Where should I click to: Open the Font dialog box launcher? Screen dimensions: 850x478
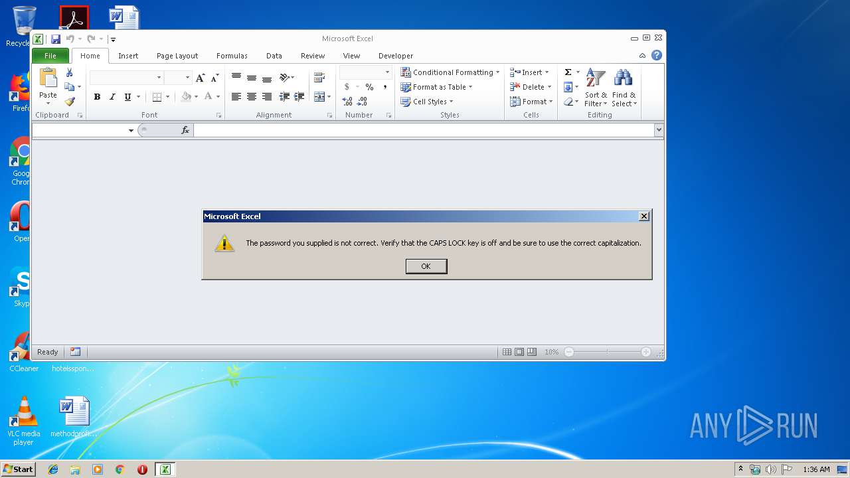[218, 116]
